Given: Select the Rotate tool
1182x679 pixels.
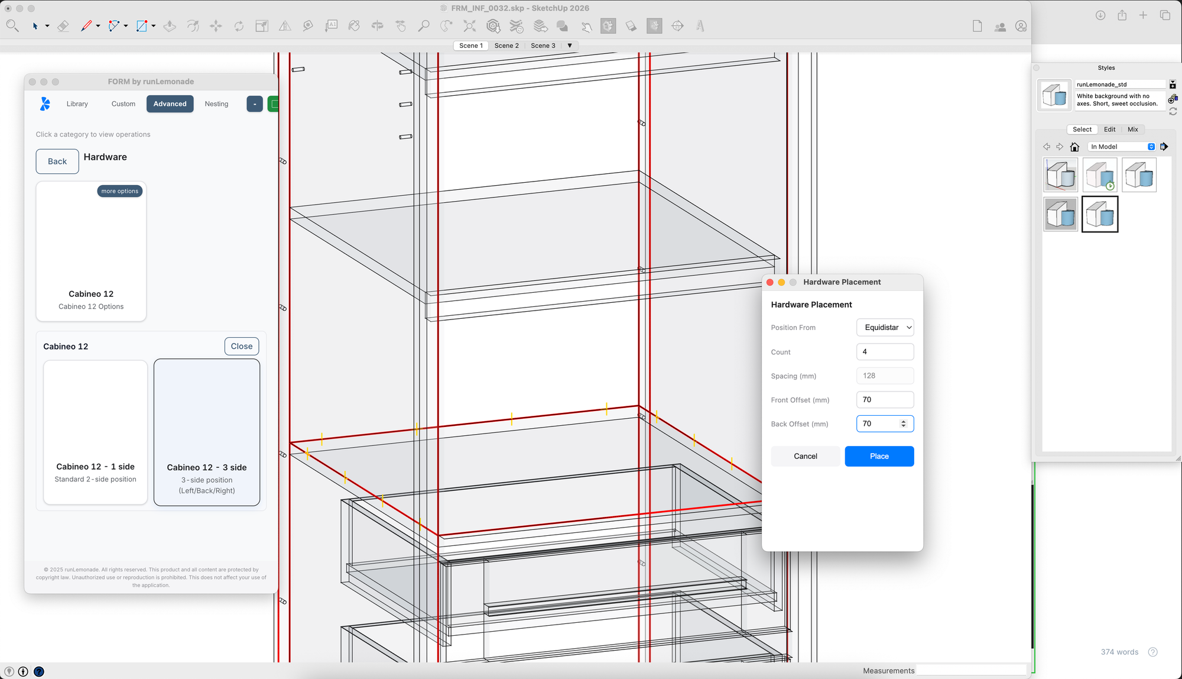Looking at the screenshot, I should coord(239,26).
